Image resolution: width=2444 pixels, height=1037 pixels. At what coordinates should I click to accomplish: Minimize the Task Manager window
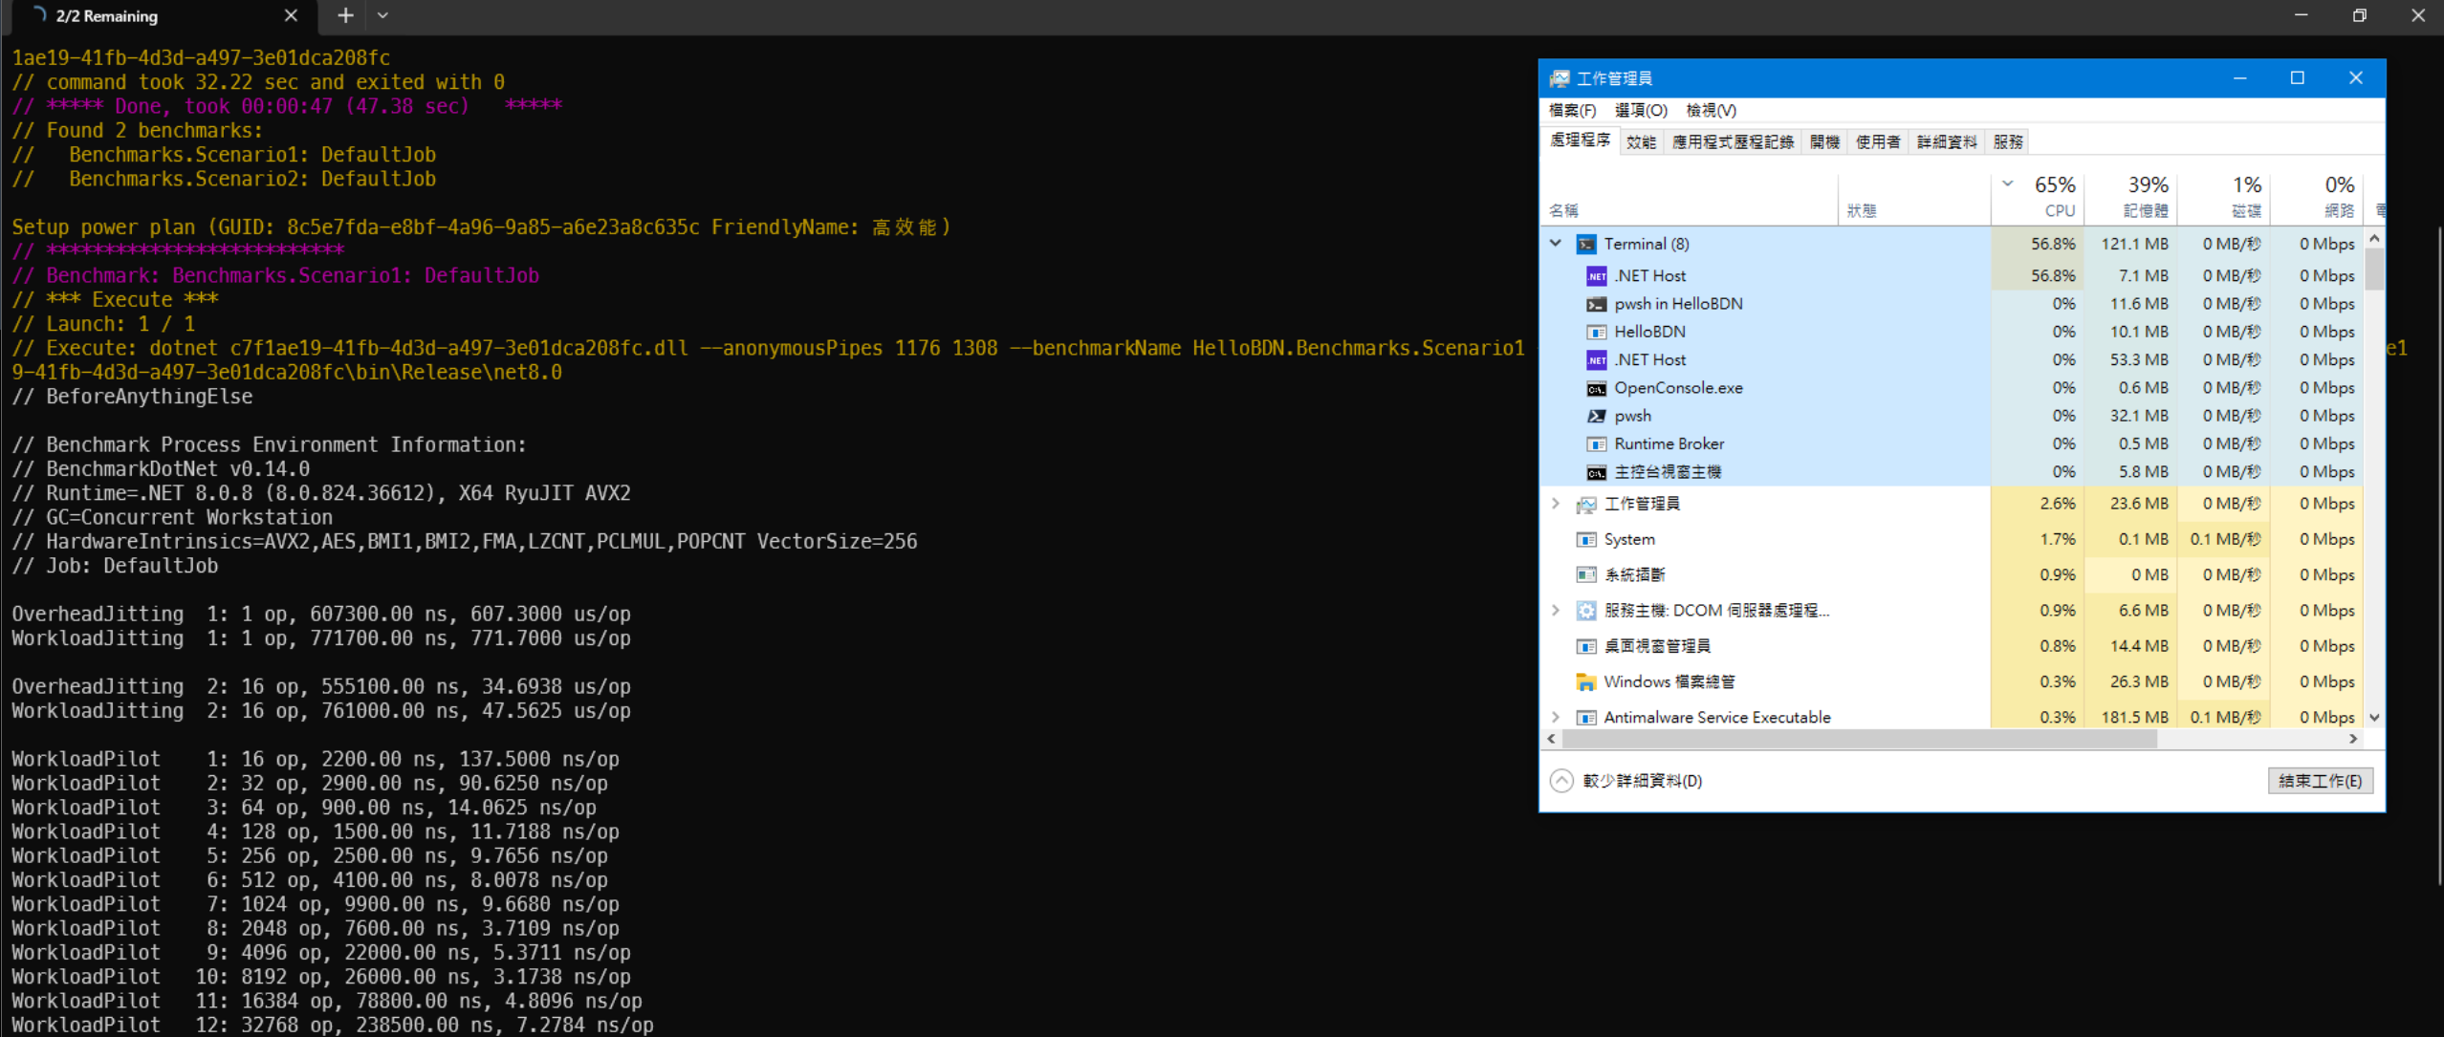pos(2239,78)
